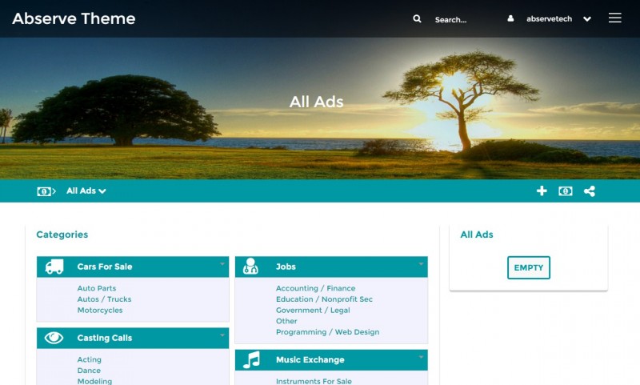Click the music note icon for Music Exchange
Viewport: 640px width, 385px height.
251,359
